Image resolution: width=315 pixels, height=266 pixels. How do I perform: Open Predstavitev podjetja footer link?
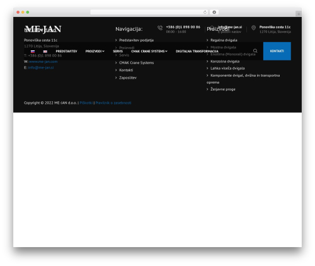(136, 40)
